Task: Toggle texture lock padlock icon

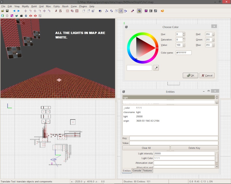Action: [139, 11]
